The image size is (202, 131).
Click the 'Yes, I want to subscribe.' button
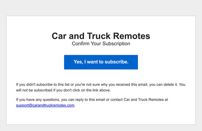(101, 62)
